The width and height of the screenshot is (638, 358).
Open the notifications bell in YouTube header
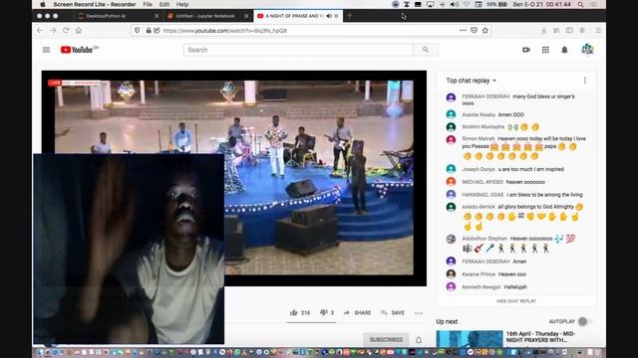[564, 50]
